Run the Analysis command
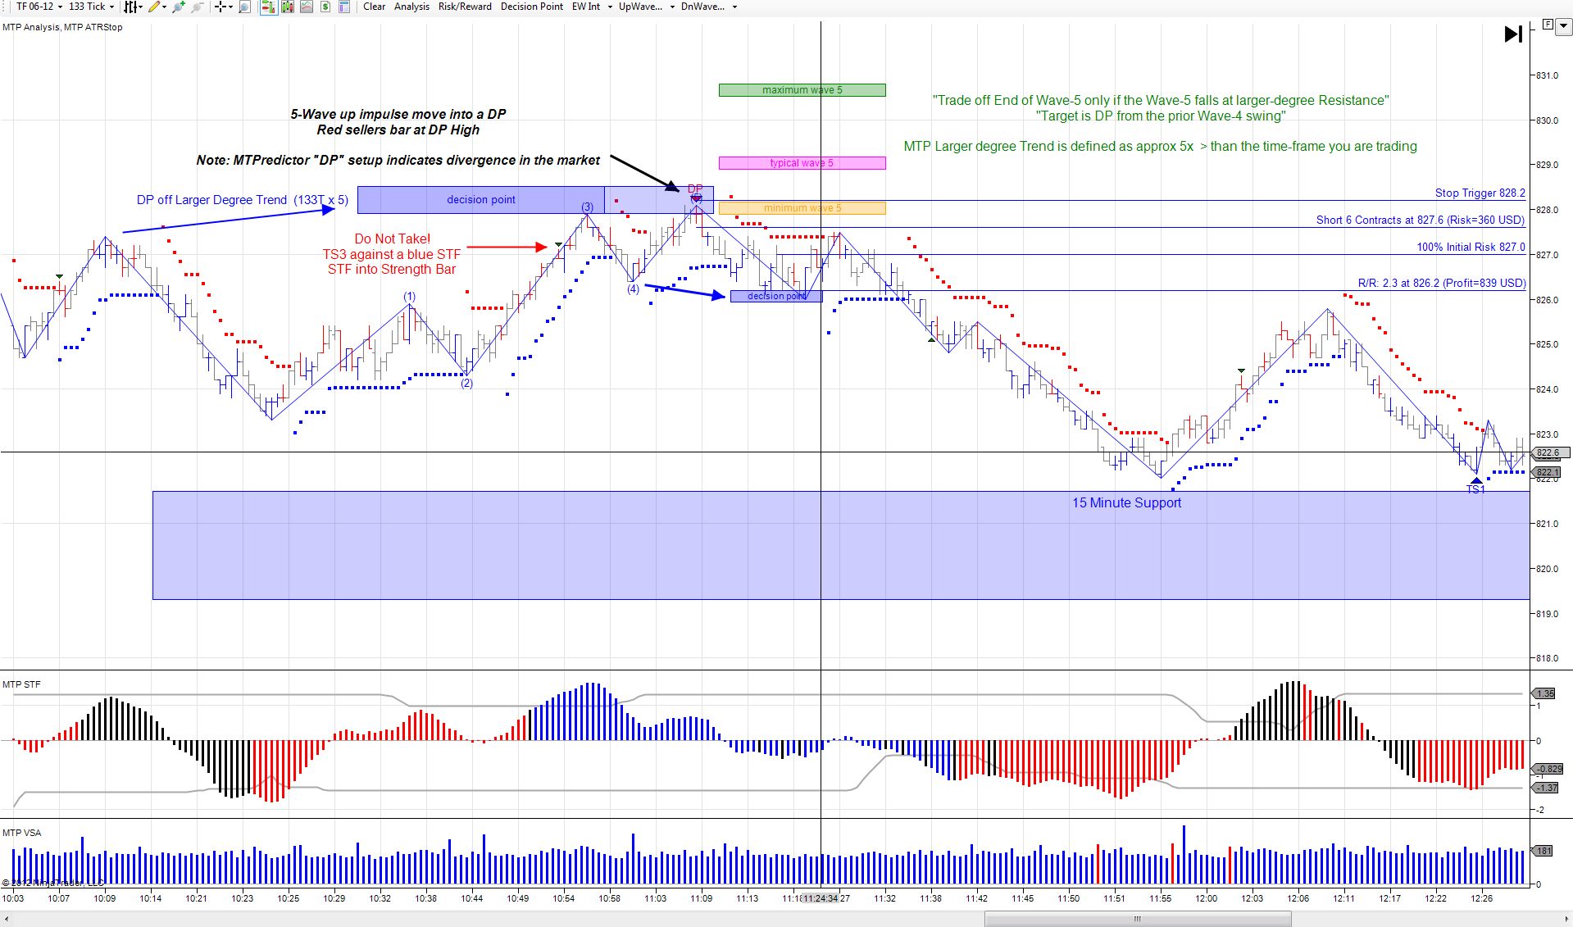Image resolution: width=1573 pixels, height=927 pixels. pyautogui.click(x=411, y=7)
